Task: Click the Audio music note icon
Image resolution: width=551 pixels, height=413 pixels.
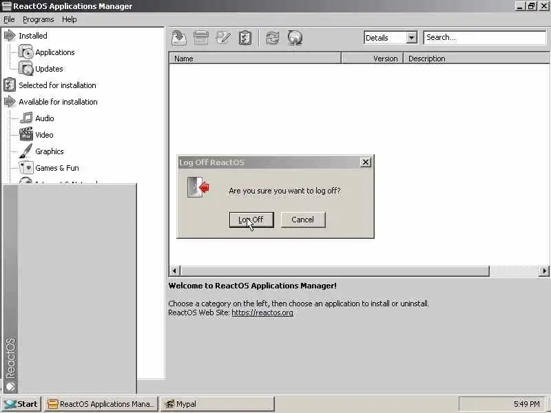Action: [26, 118]
